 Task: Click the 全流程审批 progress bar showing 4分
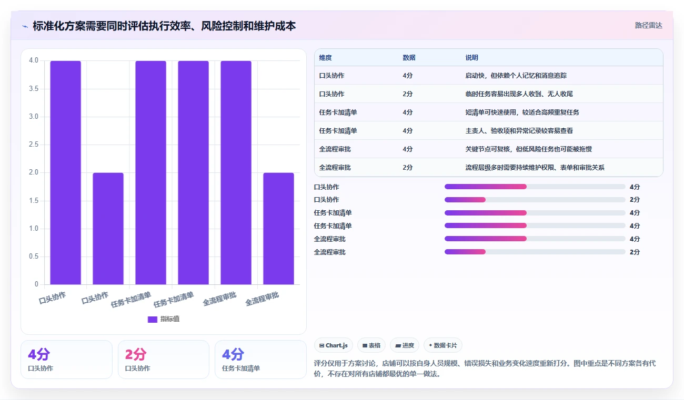(x=535, y=239)
